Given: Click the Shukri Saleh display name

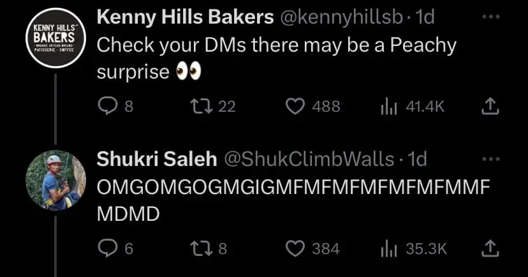Looking at the screenshot, I should click(x=156, y=159).
